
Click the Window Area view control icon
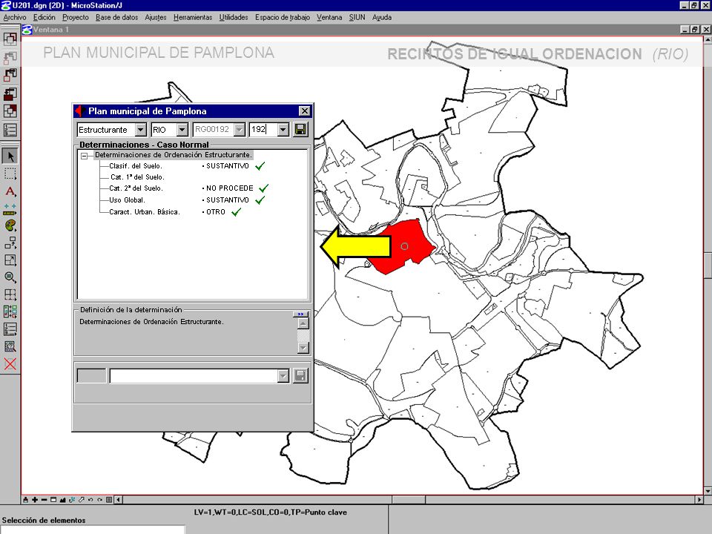click(x=53, y=499)
